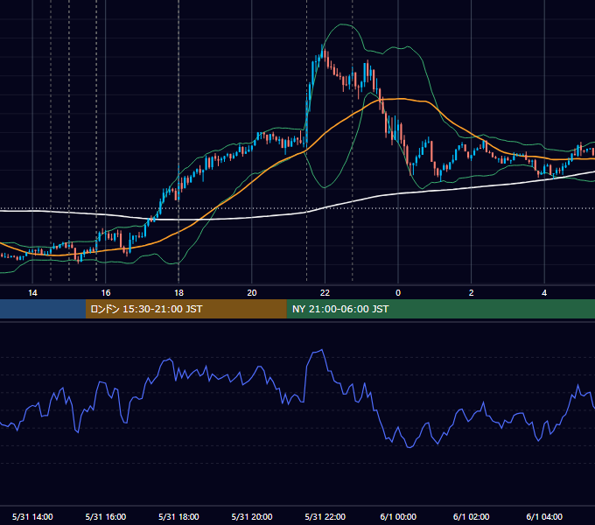
Task: Click the NY 21:00-06:00 JST session bar
Action: tap(440, 309)
